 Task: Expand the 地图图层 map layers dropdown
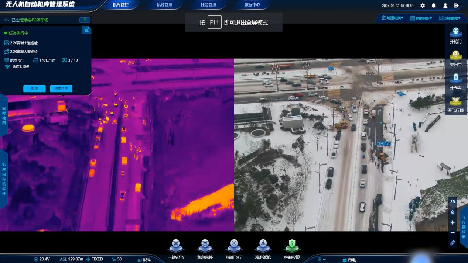450,18
